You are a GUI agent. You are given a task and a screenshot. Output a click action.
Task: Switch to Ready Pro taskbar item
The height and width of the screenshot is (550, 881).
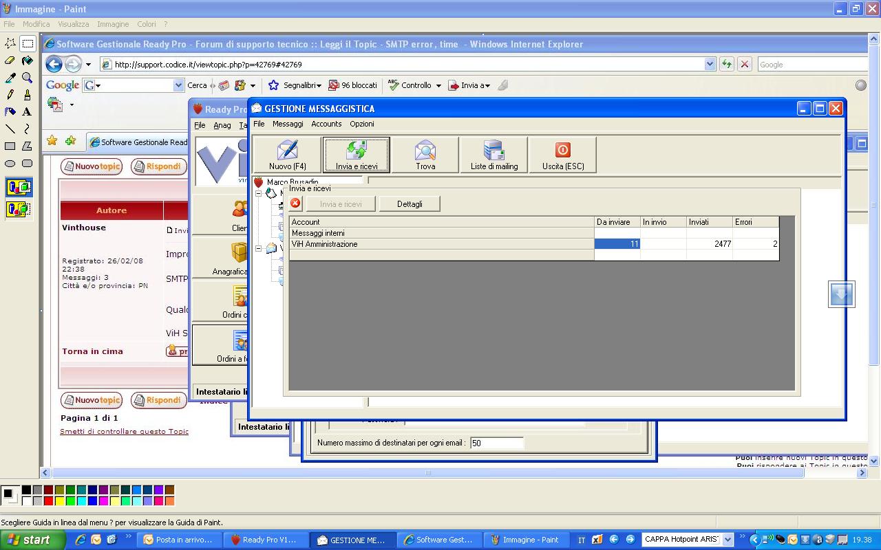click(x=266, y=540)
